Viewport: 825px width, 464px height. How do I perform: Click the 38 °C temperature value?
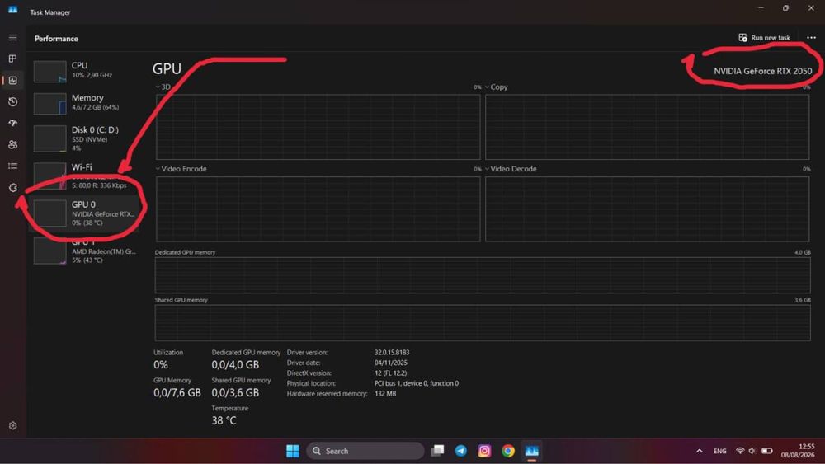(224, 420)
